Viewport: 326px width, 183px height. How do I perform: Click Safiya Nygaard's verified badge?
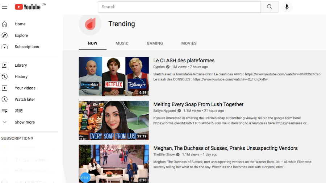(179, 111)
